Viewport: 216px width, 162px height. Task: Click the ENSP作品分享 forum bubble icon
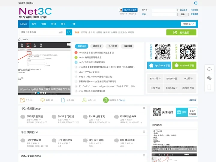[x=116, y=117]
